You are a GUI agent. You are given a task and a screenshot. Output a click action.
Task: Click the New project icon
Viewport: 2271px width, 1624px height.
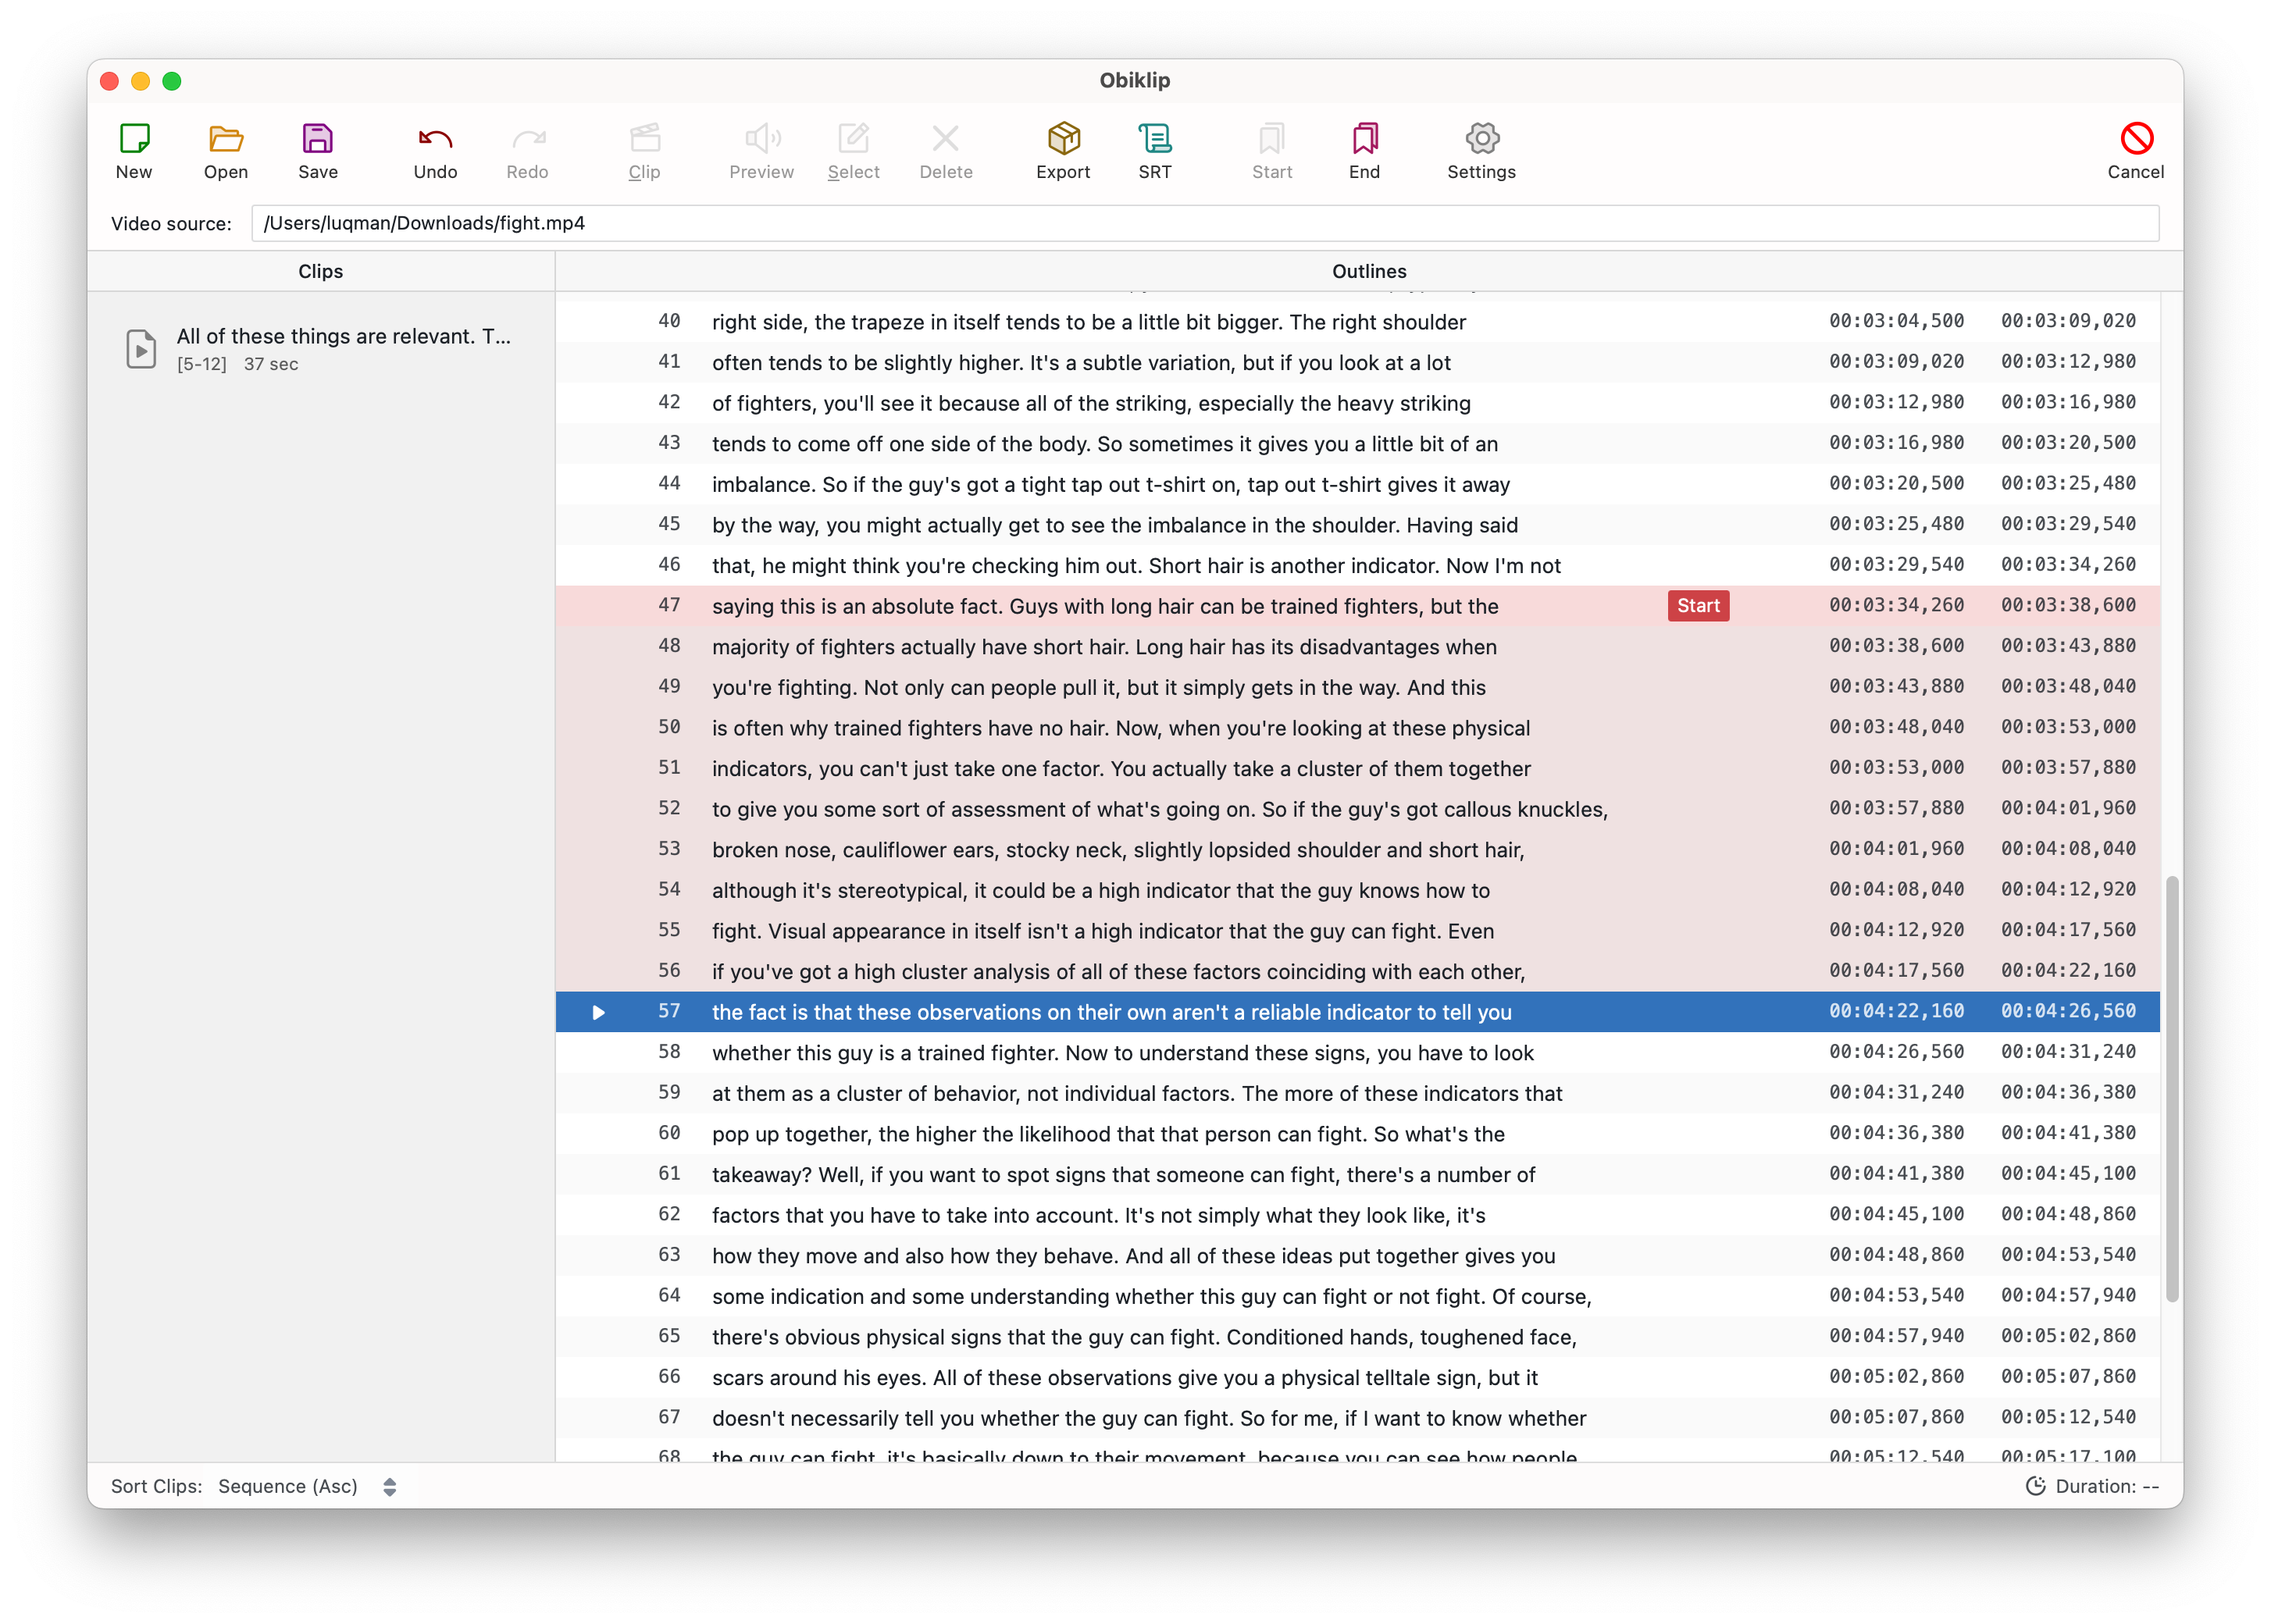click(x=134, y=139)
